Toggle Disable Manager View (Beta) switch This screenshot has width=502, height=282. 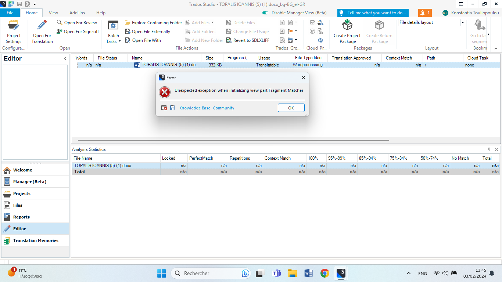pyautogui.click(x=265, y=13)
